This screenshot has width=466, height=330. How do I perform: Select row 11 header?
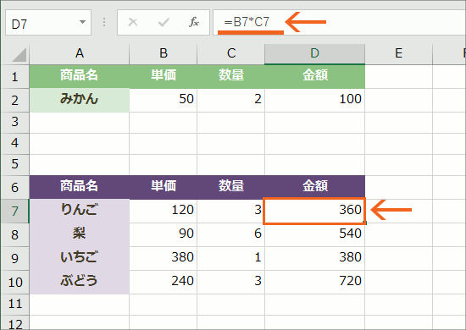15,305
